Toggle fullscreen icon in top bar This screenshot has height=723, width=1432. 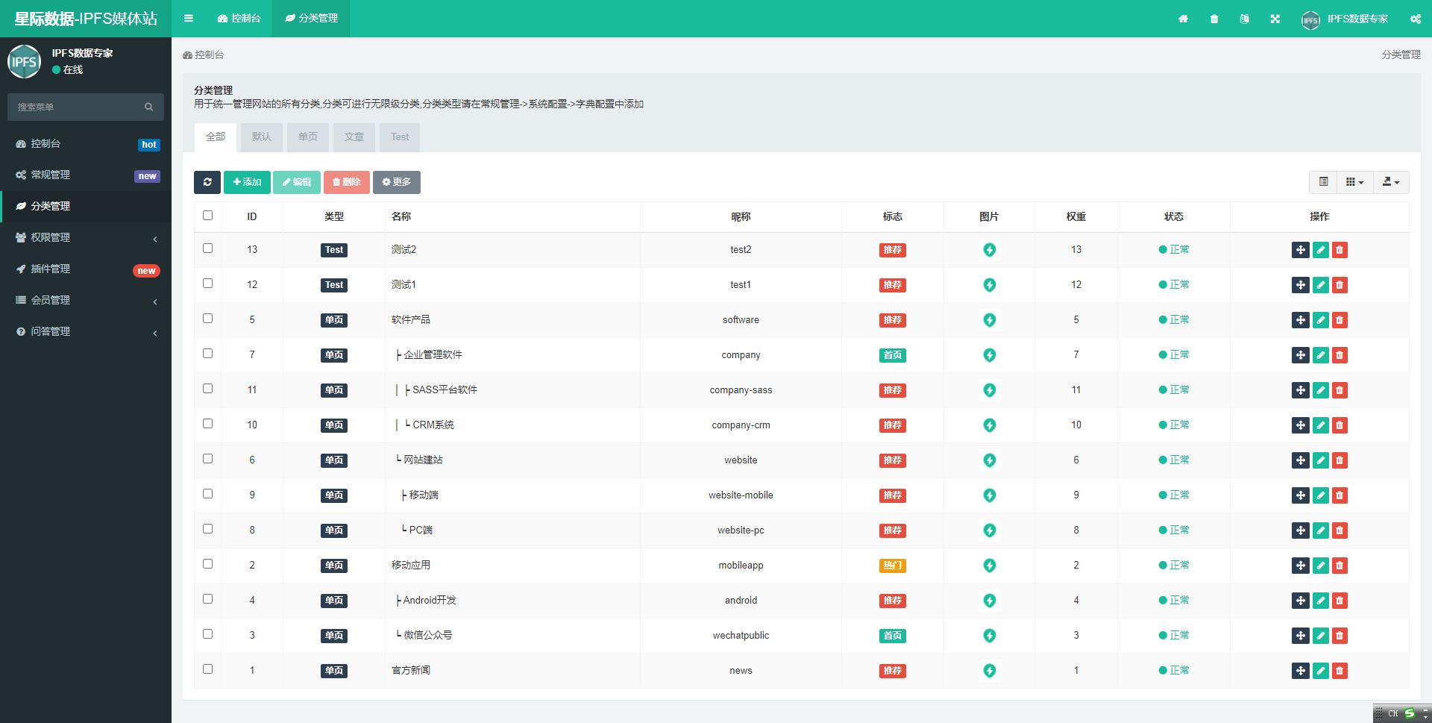[x=1275, y=19]
